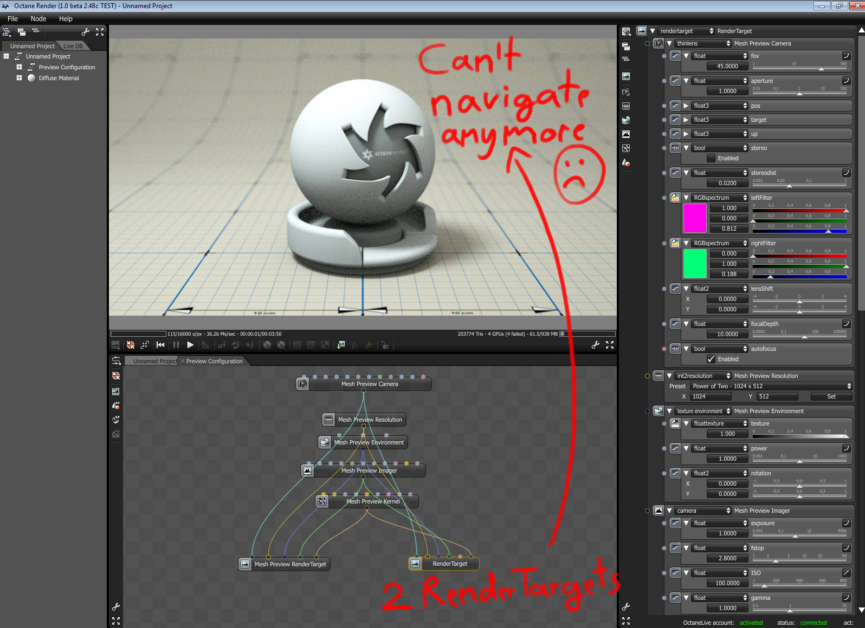Open the thinlens camera type dropdown
865x628 pixels.
pos(703,43)
